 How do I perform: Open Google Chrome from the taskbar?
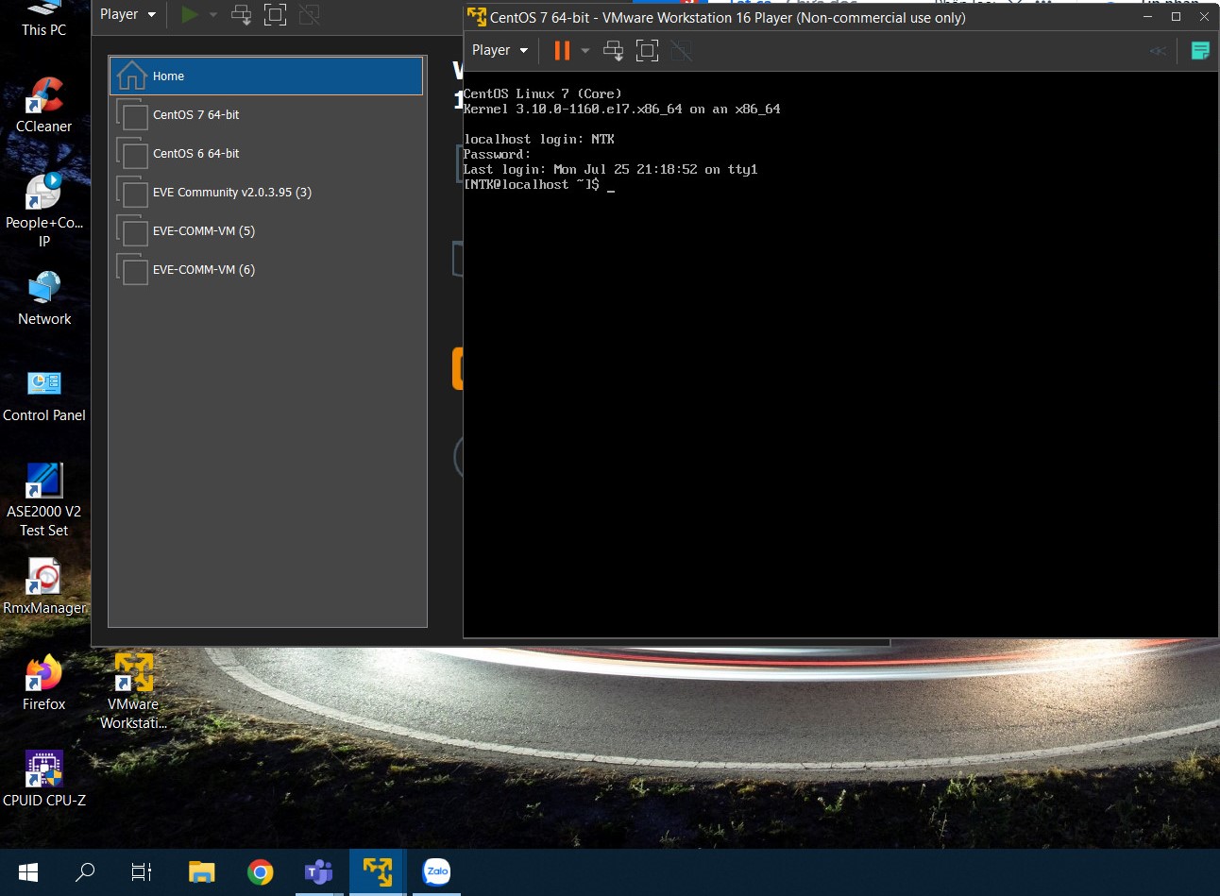click(261, 871)
